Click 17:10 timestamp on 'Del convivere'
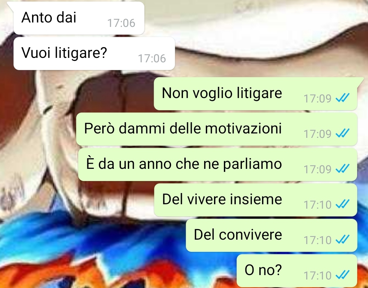 (317, 240)
